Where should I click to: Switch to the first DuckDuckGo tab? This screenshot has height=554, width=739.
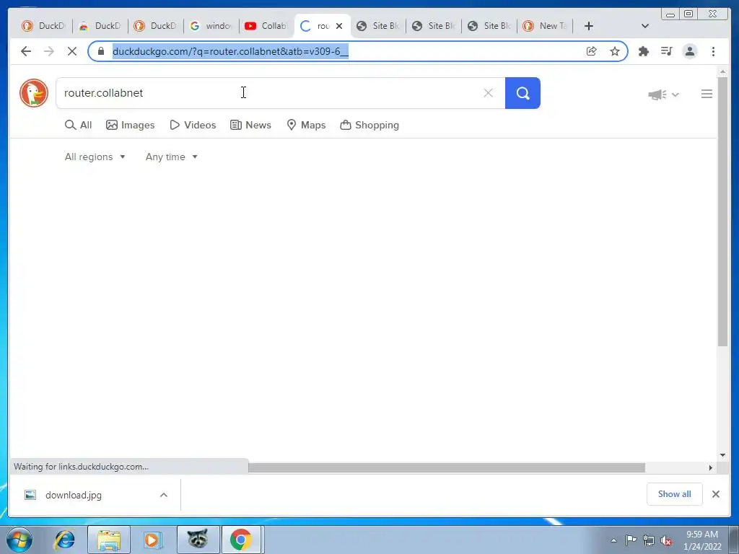click(43, 26)
